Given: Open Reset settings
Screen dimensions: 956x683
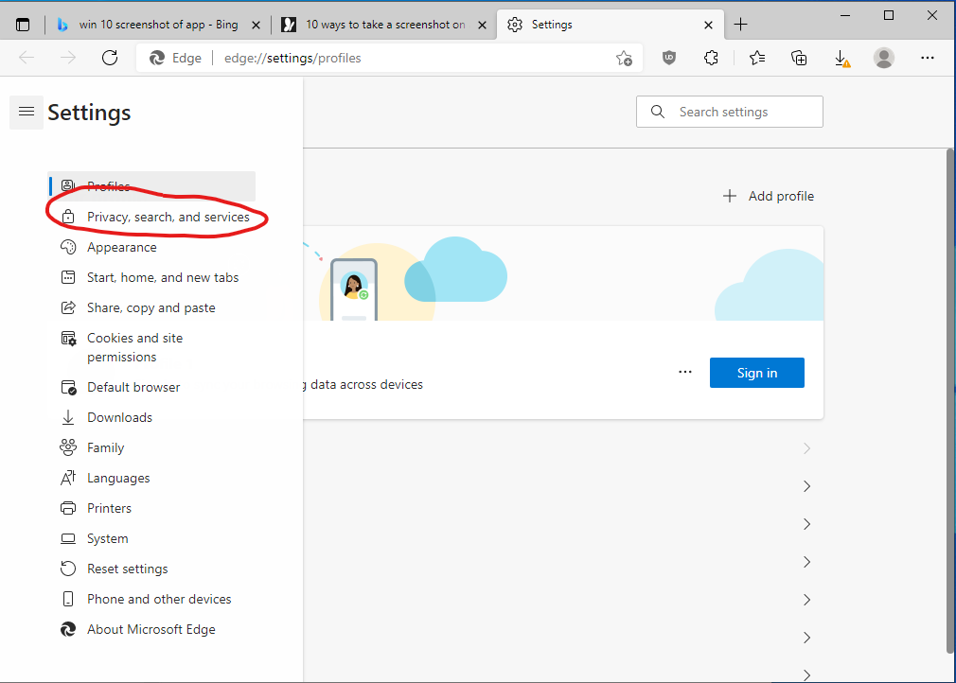Looking at the screenshot, I should click(151, 569).
